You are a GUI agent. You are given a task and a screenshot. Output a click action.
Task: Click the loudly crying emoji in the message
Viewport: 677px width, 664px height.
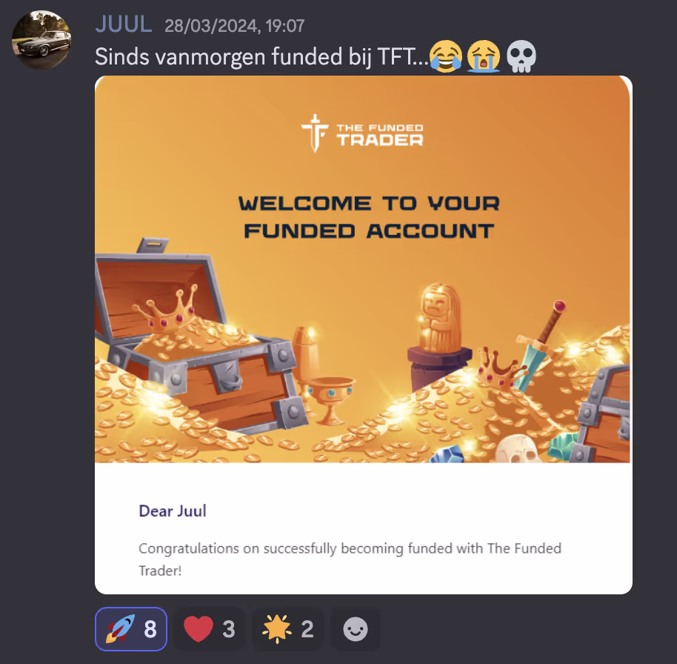(x=484, y=56)
